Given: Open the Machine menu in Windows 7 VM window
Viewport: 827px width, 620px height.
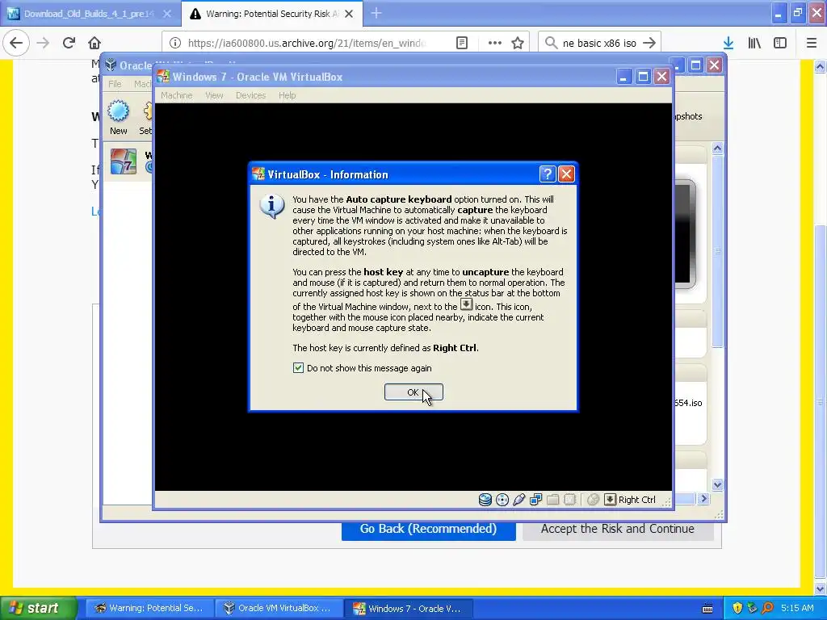Looking at the screenshot, I should pyautogui.click(x=176, y=95).
